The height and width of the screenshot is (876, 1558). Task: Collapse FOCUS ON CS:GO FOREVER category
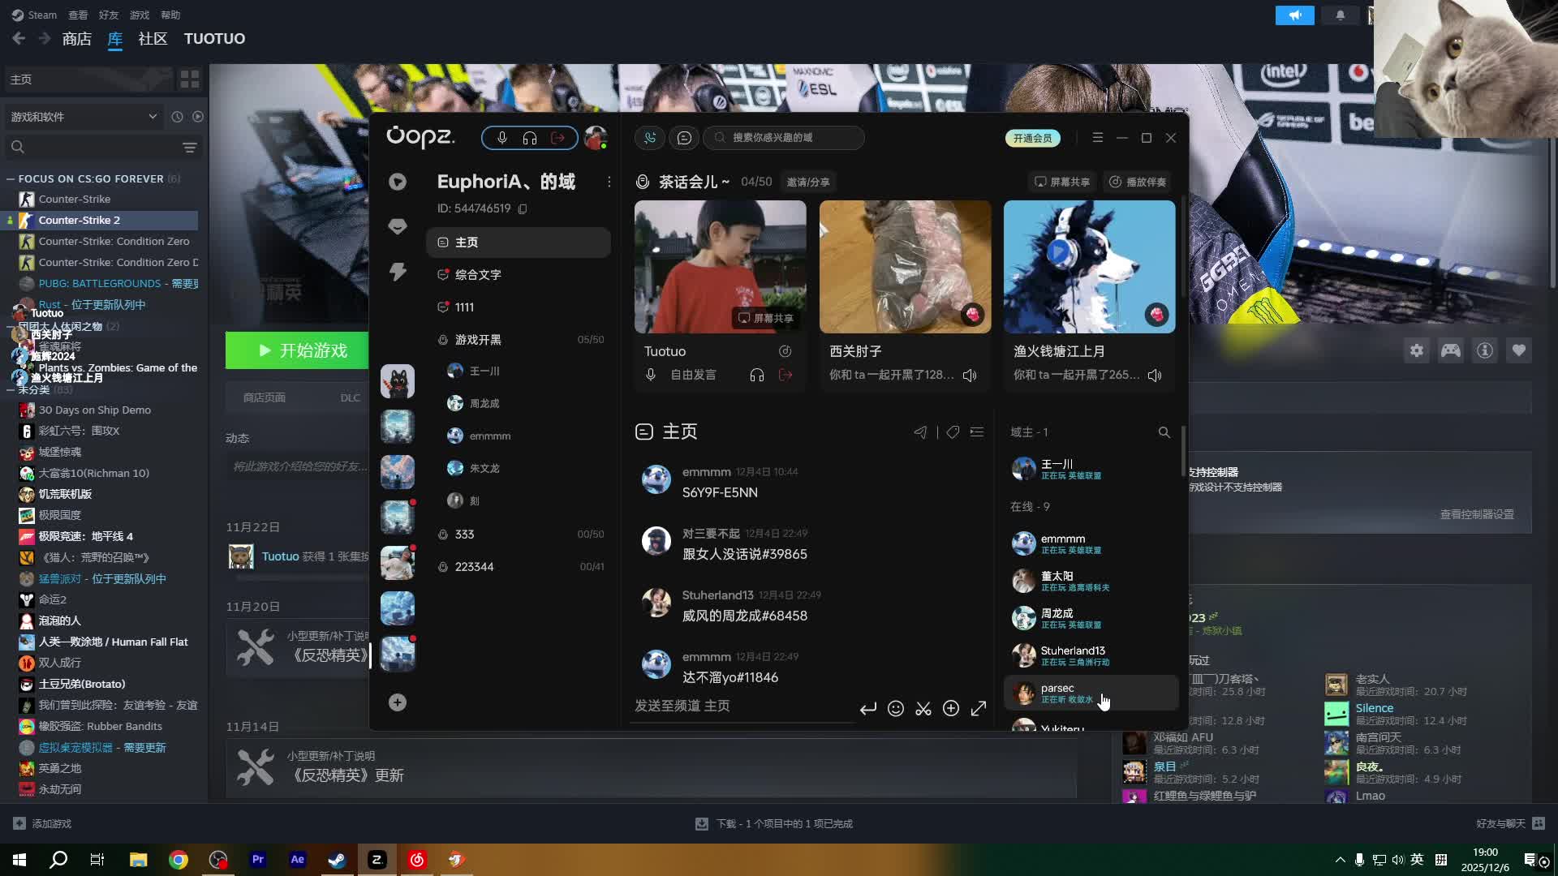(11, 178)
